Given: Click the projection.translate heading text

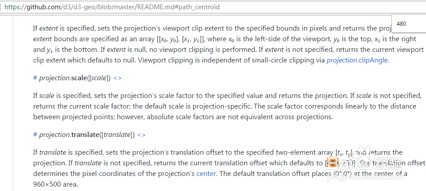Looking at the screenshot, I should (87, 135).
